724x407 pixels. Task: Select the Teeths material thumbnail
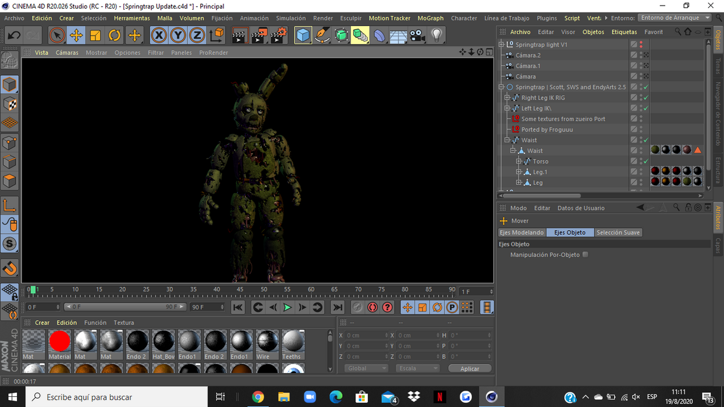coord(293,345)
